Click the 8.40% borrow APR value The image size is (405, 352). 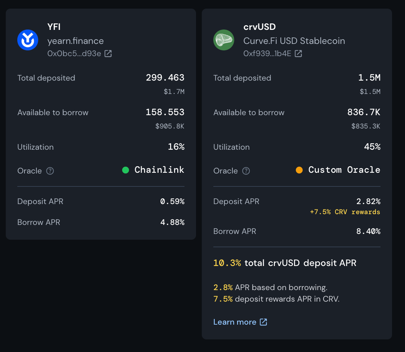[x=368, y=231]
